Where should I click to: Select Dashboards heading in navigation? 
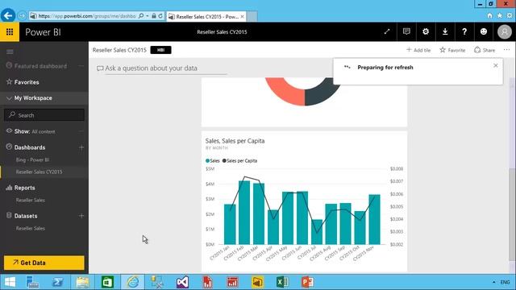pos(30,147)
